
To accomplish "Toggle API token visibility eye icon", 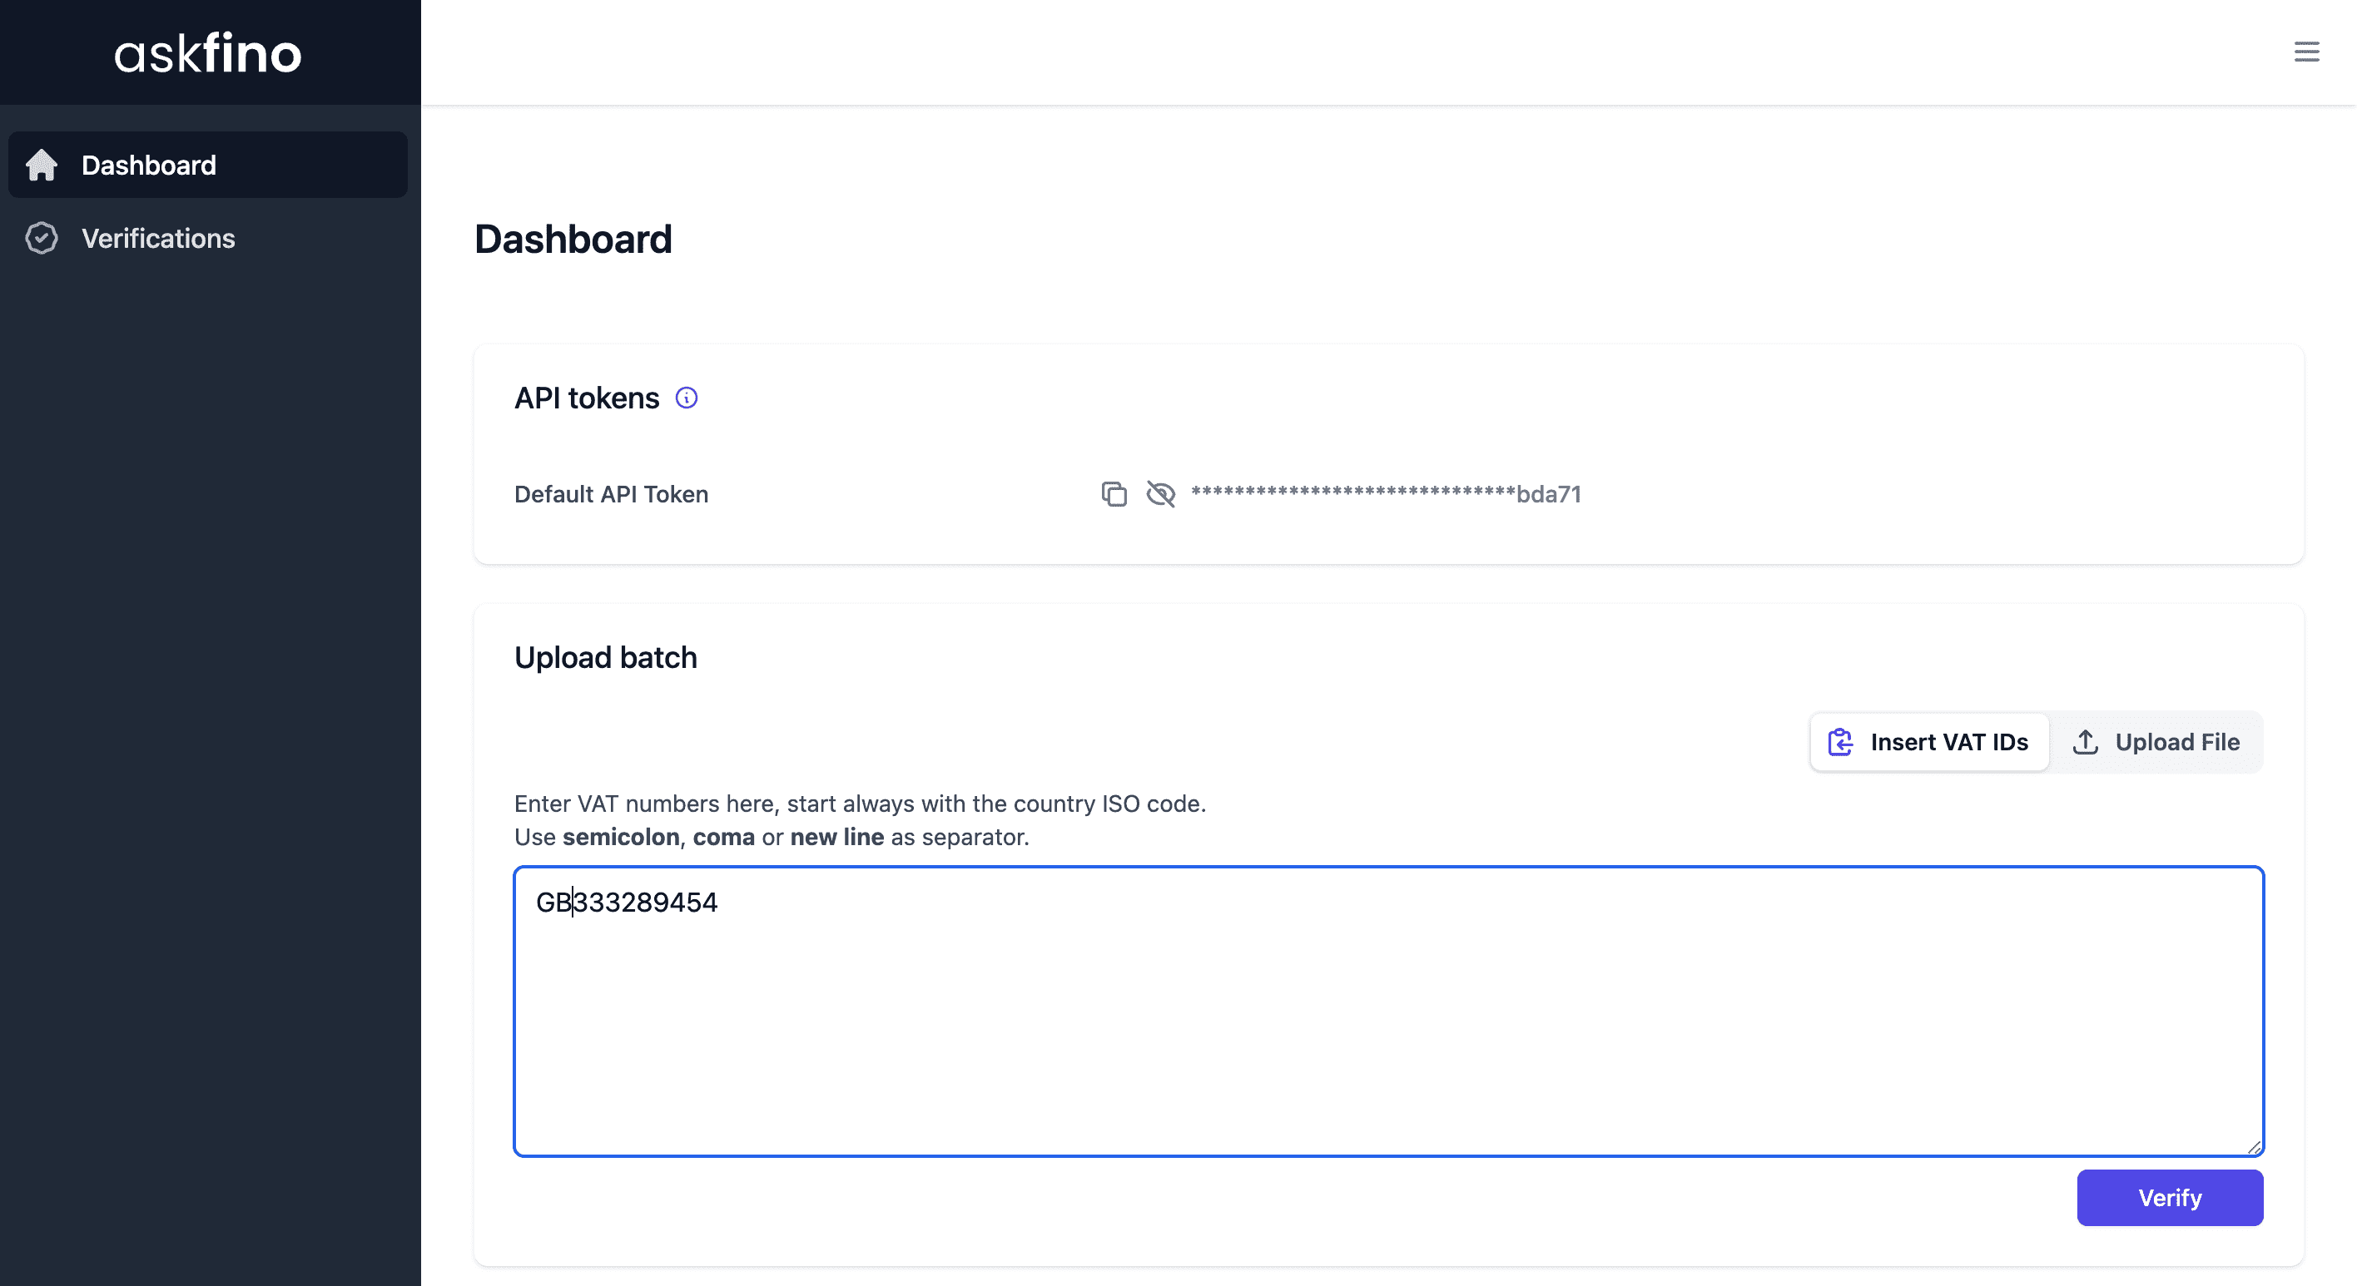I will coord(1160,494).
